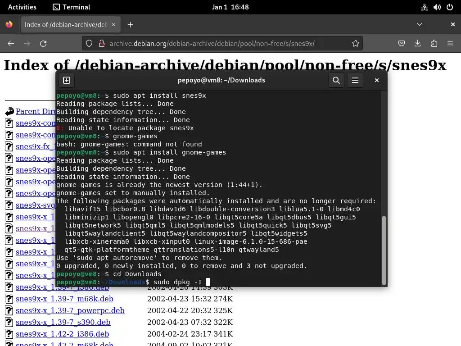
Task: Download snes9x-x_1.39-7_s390.deb
Action: coord(63,322)
